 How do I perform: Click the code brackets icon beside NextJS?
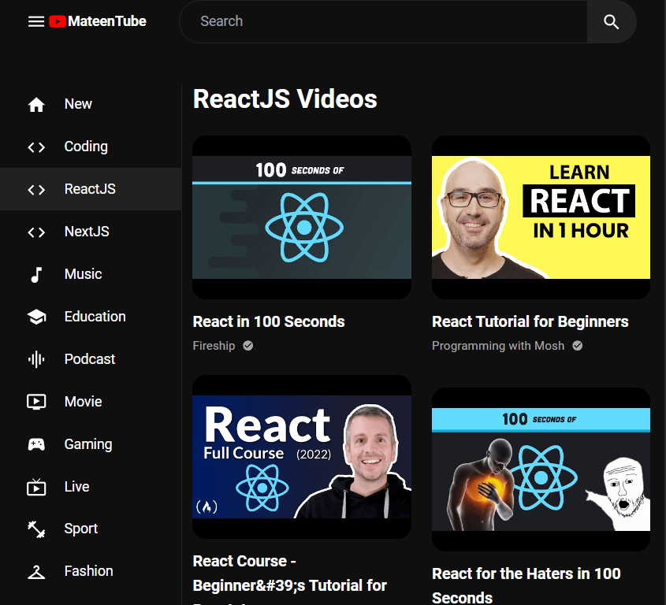36,232
